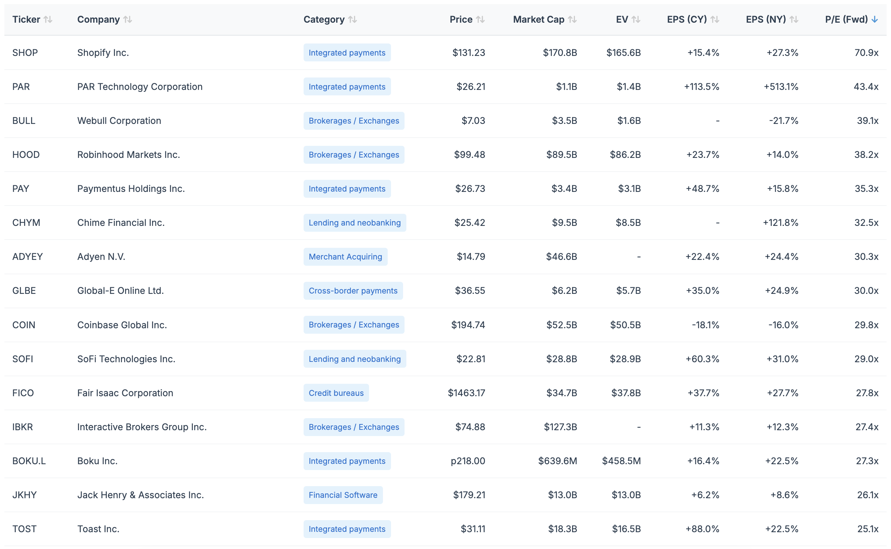Click the Ticker column sort icon
Image resolution: width=891 pixels, height=549 pixels.
pos(48,19)
